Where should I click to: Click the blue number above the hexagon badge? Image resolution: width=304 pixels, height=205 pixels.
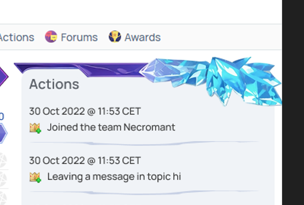(x=2, y=116)
